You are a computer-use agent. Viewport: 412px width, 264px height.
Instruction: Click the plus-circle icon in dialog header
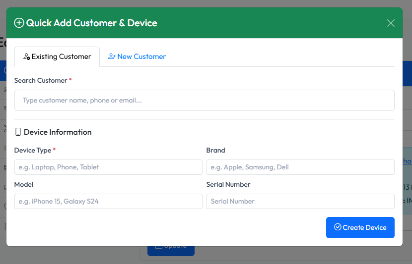click(x=19, y=23)
